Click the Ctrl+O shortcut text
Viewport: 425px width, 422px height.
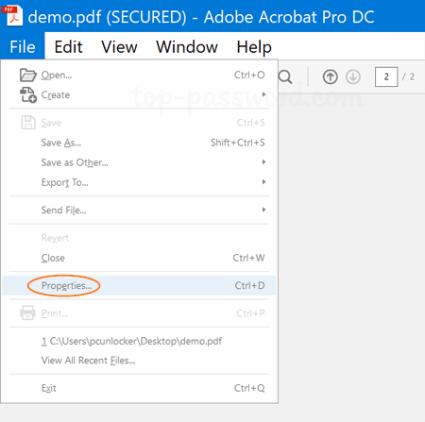click(249, 75)
